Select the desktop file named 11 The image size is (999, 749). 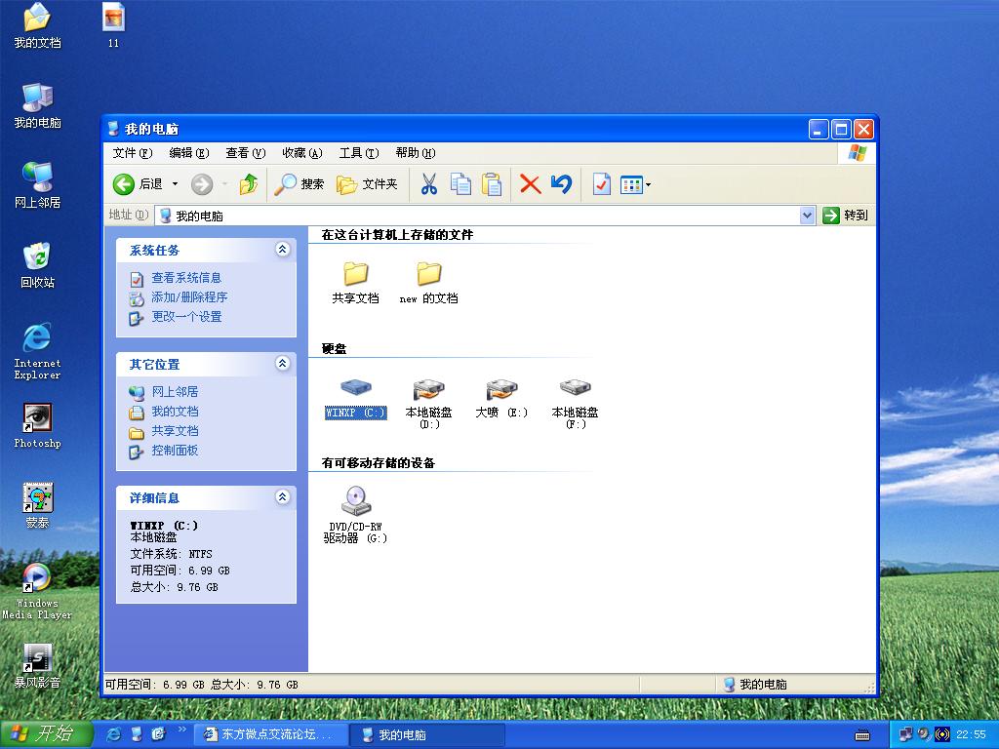point(113,25)
